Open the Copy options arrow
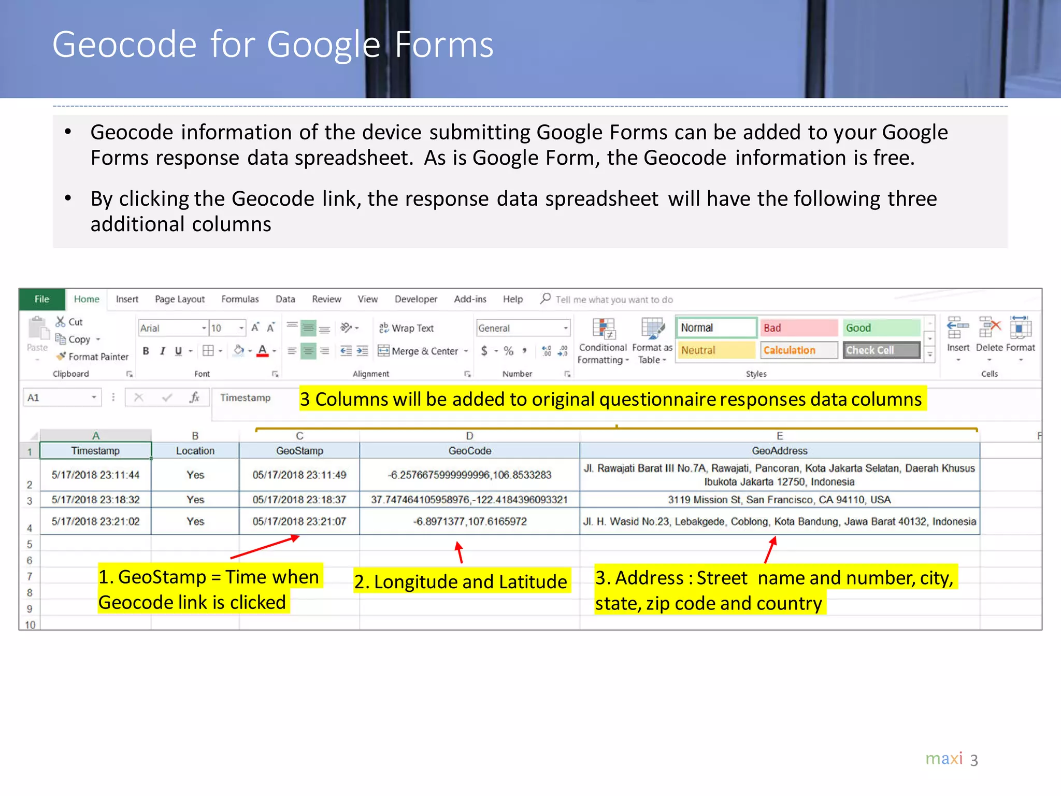Image resolution: width=1061 pixels, height=796 pixels. click(98, 339)
